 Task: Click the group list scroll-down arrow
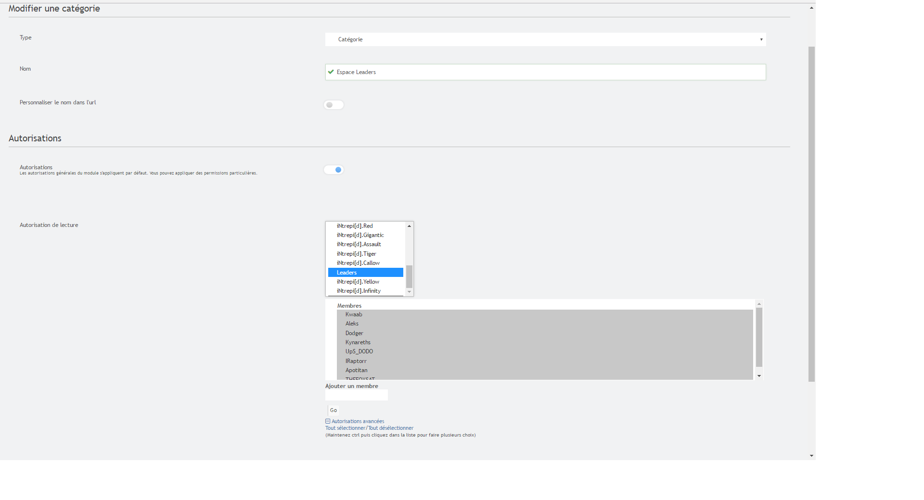pos(409,292)
